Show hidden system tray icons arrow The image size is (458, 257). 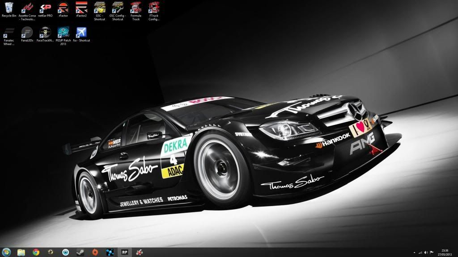click(x=414, y=253)
